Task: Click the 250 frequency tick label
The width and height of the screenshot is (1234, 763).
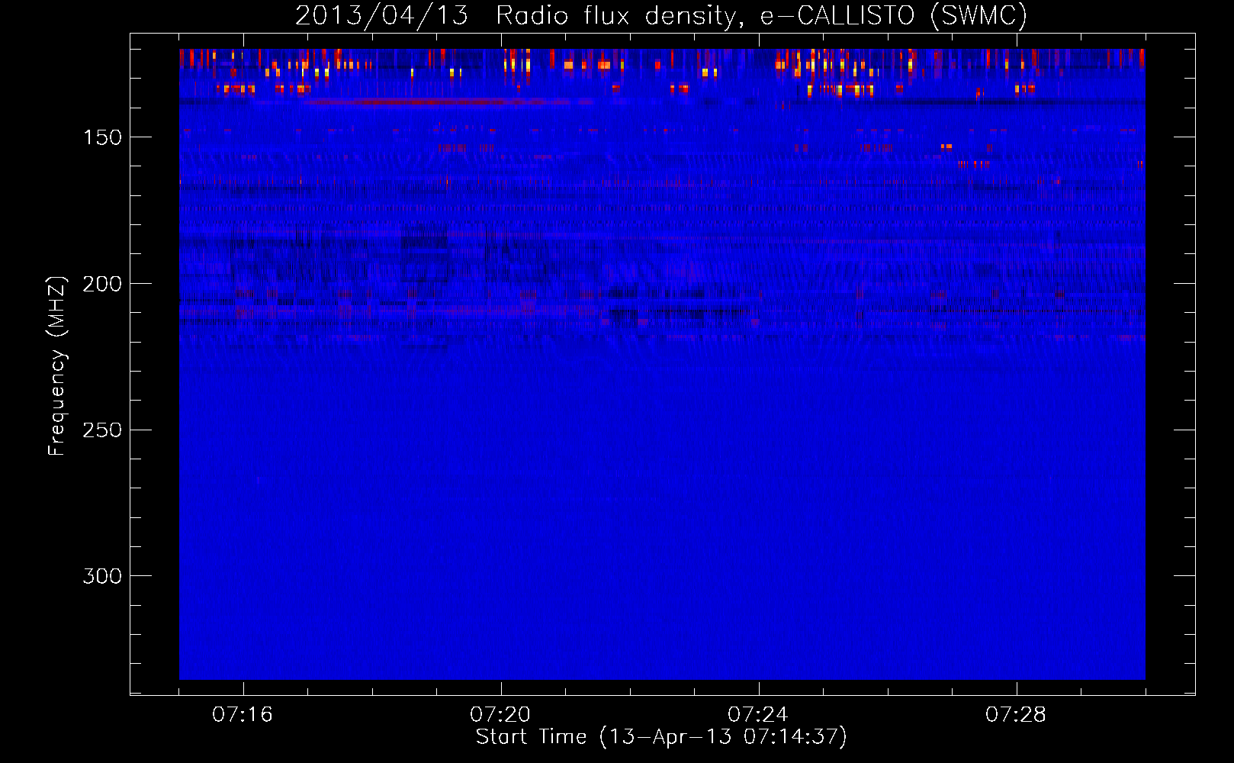Action: (102, 430)
